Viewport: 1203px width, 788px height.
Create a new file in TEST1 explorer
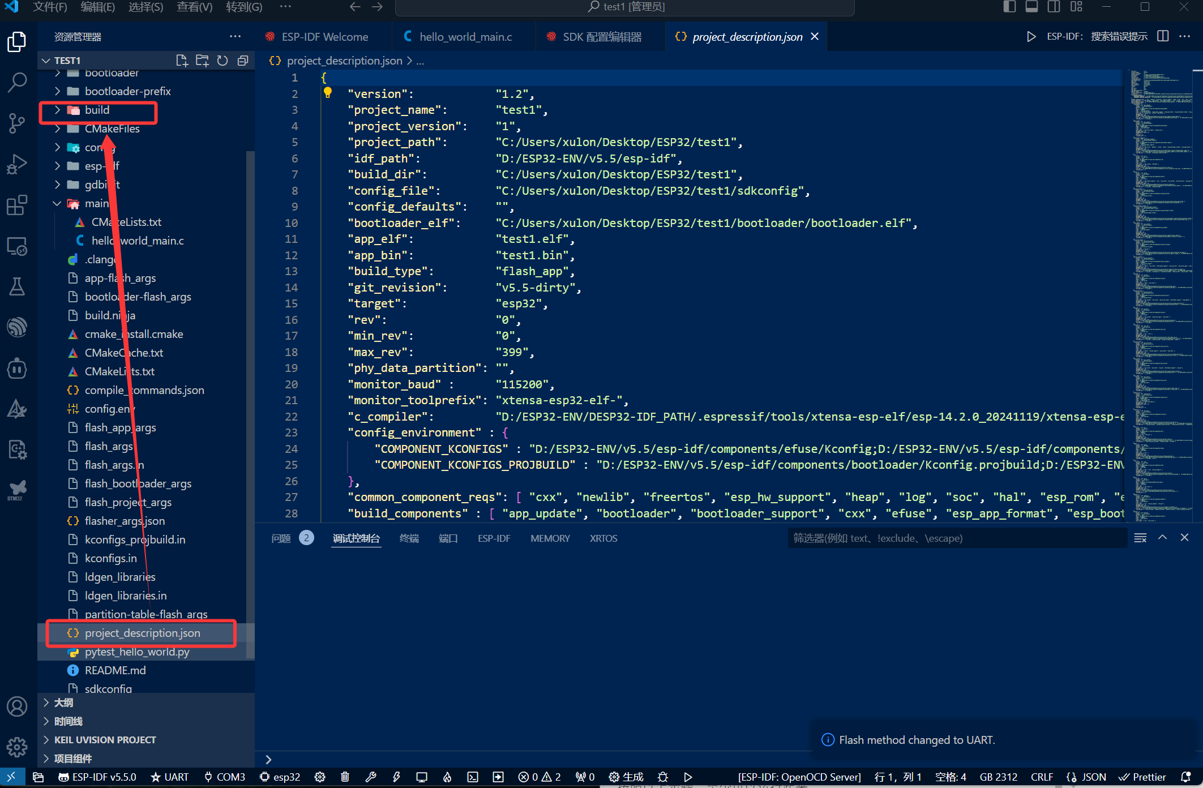[182, 61]
